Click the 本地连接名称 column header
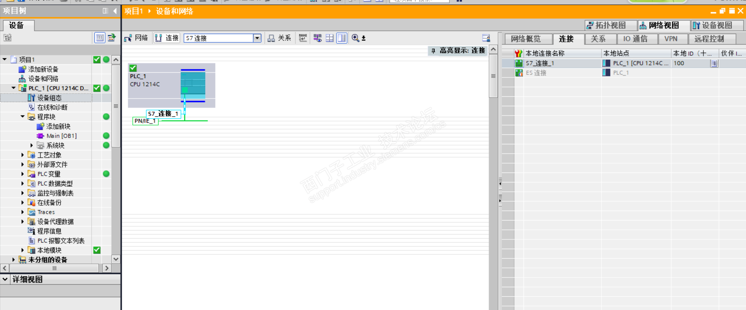746x310 pixels. click(x=562, y=53)
